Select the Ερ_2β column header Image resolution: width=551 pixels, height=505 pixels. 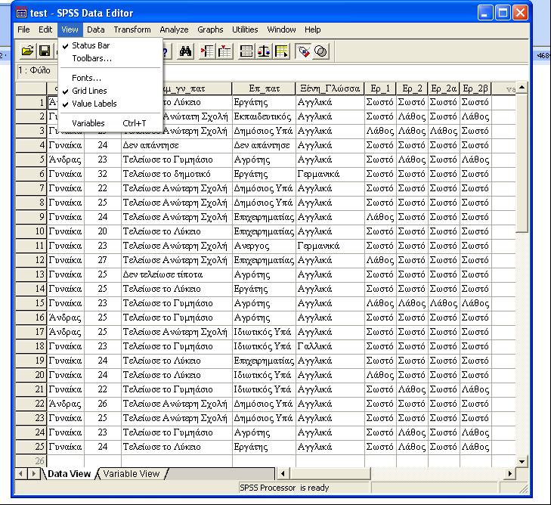pyautogui.click(x=475, y=88)
